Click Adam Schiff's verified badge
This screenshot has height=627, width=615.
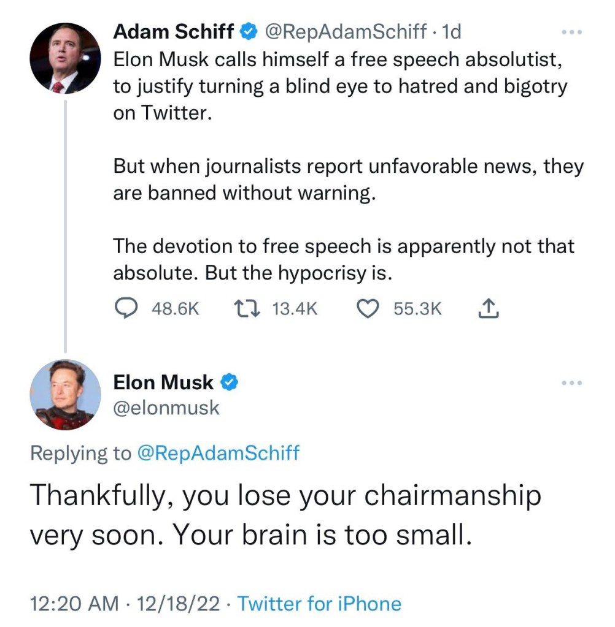click(x=248, y=32)
